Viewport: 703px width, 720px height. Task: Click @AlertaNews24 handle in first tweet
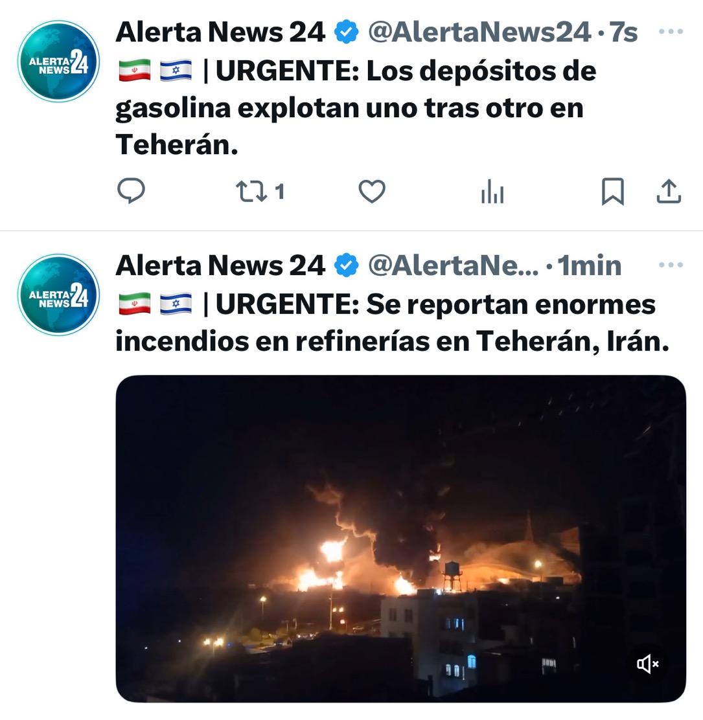coord(479,32)
